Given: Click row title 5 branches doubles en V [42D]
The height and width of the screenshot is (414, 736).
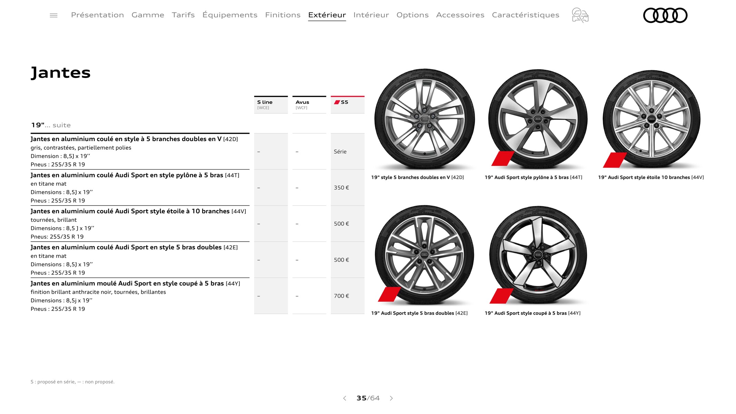Looking at the screenshot, I should coord(134,139).
